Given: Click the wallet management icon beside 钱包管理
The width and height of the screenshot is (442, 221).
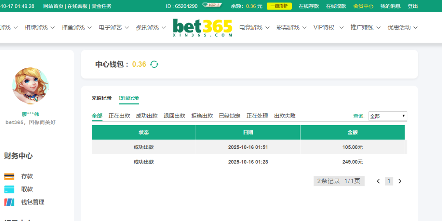Looking at the screenshot, I should [x=9, y=202].
